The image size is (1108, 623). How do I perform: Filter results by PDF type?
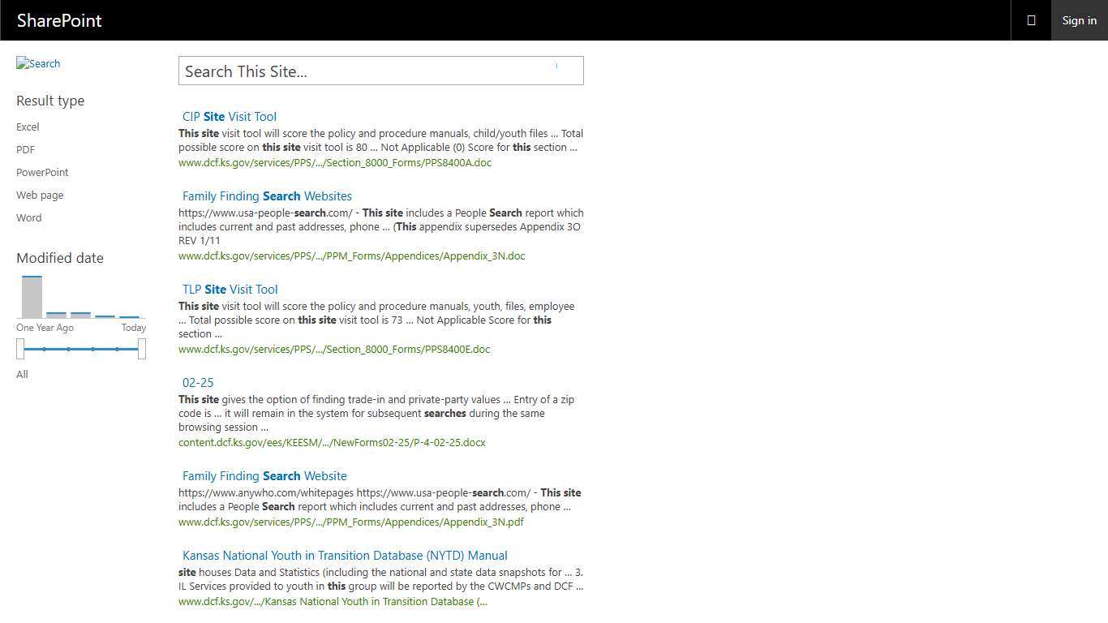point(25,149)
